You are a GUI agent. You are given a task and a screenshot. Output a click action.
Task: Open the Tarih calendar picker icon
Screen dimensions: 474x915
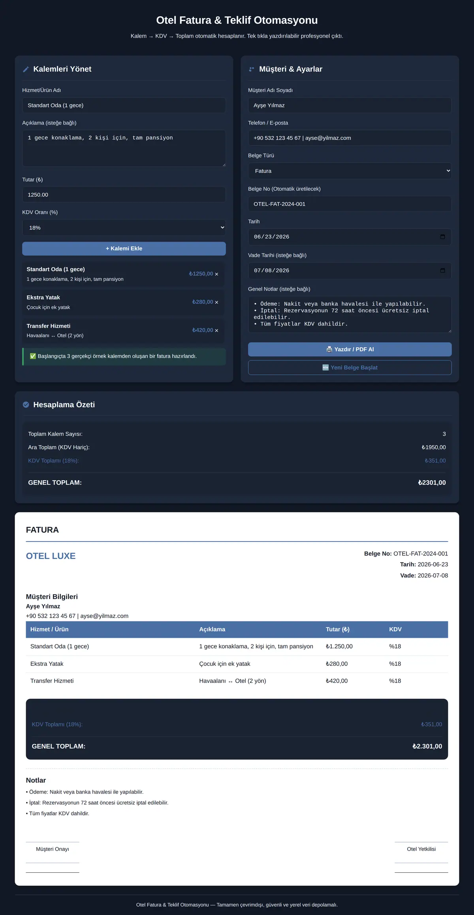click(442, 237)
